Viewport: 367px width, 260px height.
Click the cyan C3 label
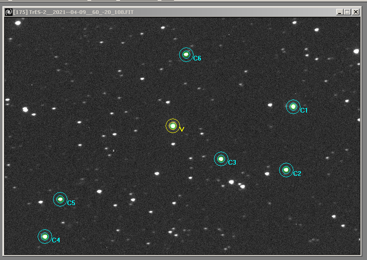pos(232,163)
